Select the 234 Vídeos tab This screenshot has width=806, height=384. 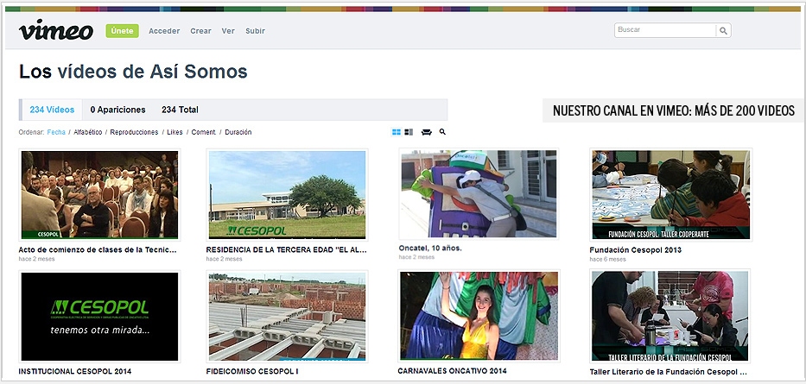(x=52, y=110)
